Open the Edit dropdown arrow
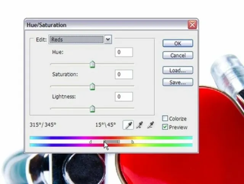The image size is (244, 184). click(108, 39)
